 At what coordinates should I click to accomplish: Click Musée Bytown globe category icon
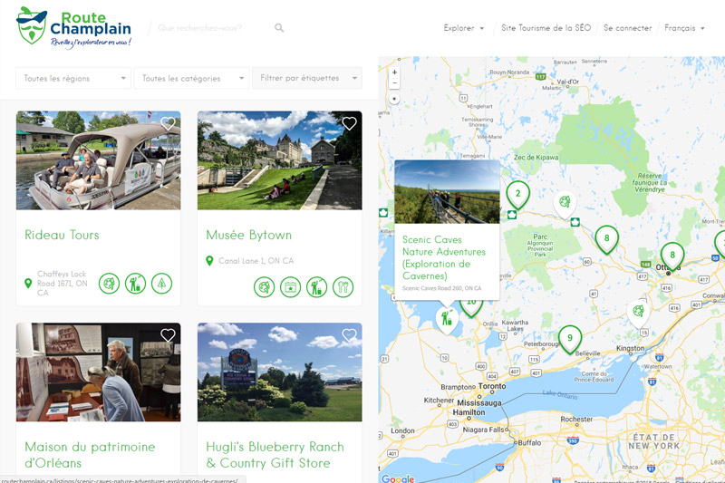tap(264, 287)
